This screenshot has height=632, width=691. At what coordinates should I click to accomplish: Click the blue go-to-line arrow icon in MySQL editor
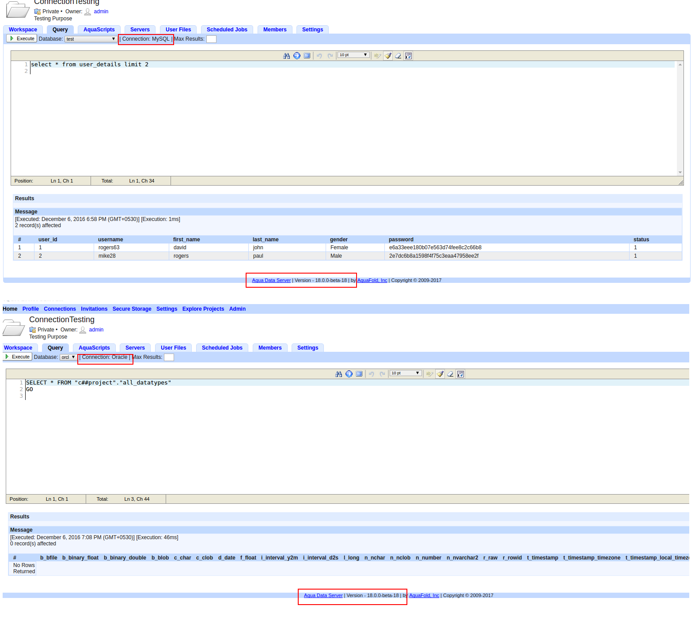coord(297,56)
